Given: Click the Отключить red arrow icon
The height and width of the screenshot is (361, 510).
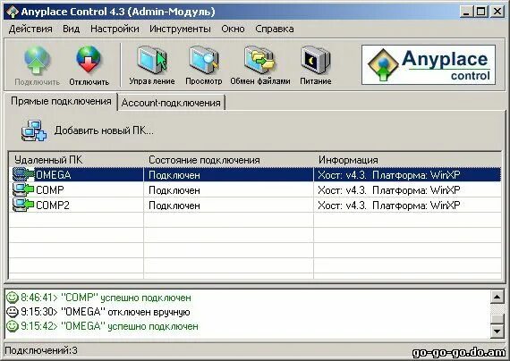Looking at the screenshot, I should [x=89, y=60].
